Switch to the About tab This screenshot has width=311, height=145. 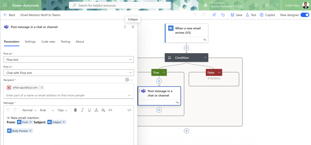pos(80,42)
